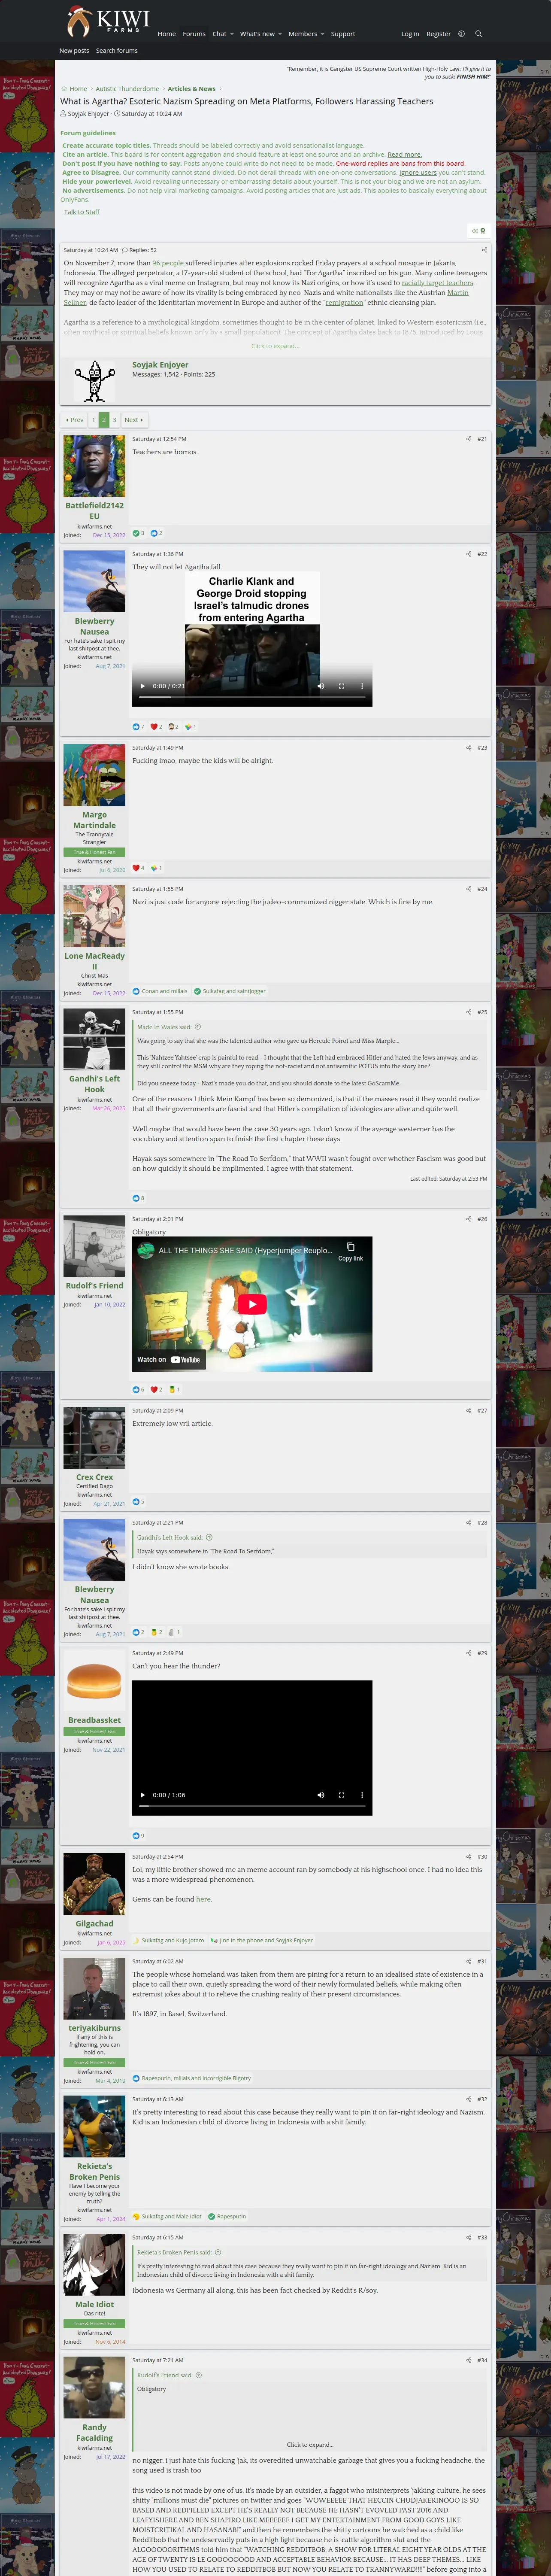Expand the What's new dropdown arrow

[280, 34]
